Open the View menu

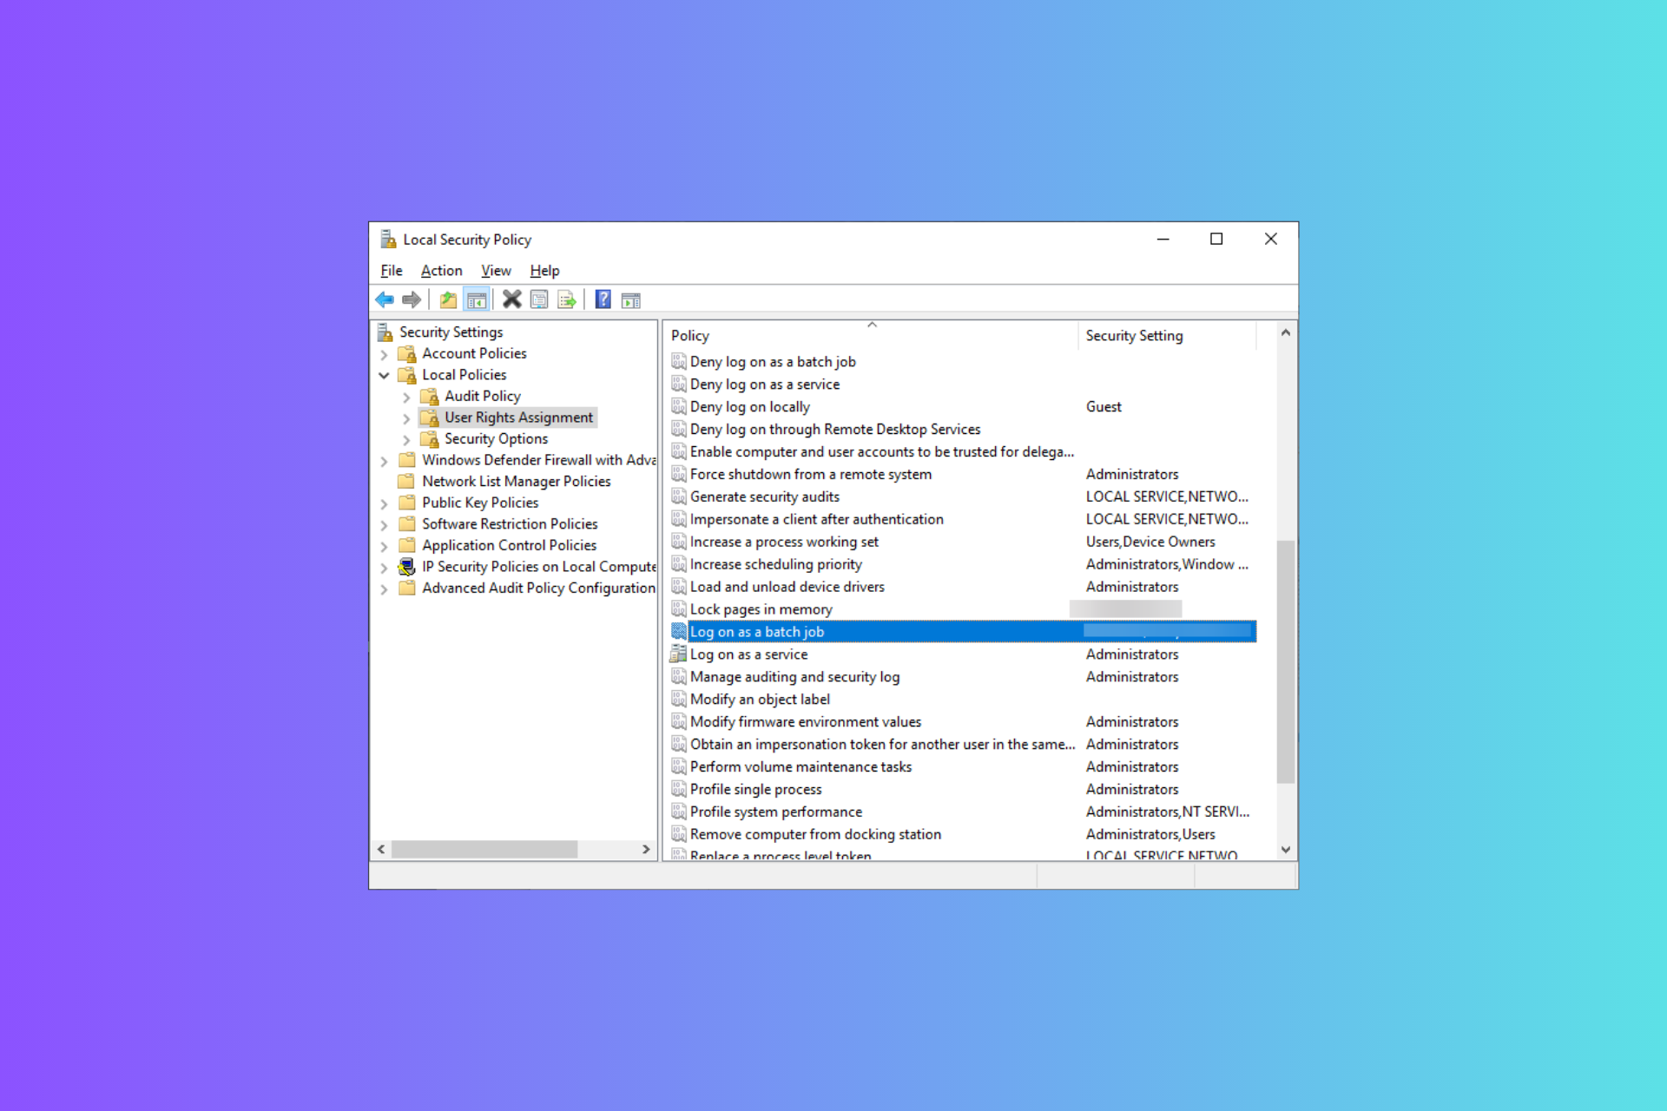tap(496, 271)
